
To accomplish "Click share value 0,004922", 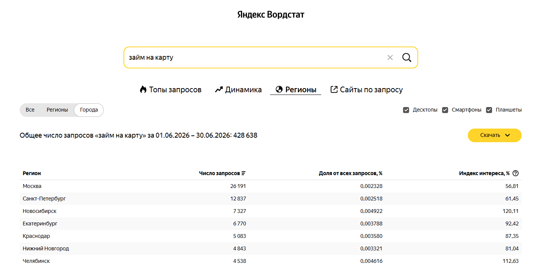I will pos(371,211).
